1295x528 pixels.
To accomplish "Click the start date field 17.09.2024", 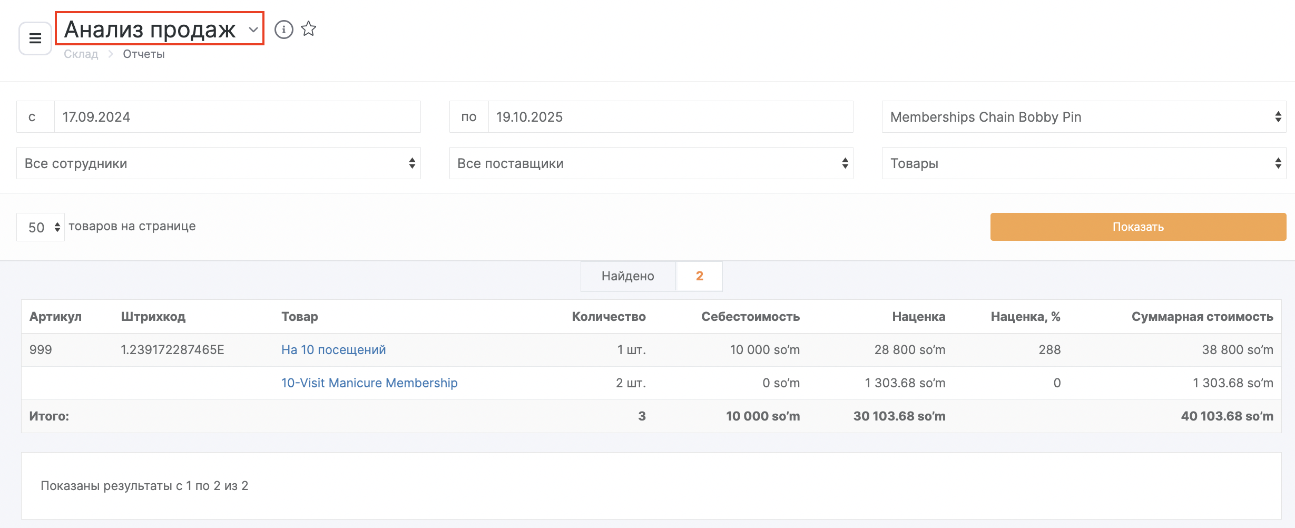I will [x=237, y=117].
